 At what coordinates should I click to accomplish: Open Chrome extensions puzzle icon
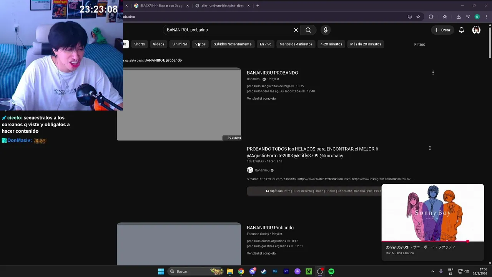point(431,17)
